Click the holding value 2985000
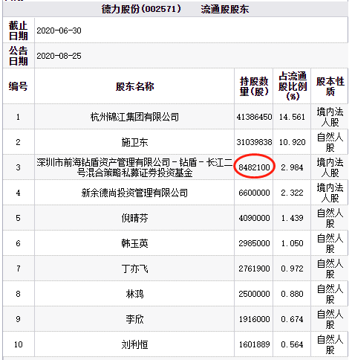The image size is (352, 360). pos(254,243)
